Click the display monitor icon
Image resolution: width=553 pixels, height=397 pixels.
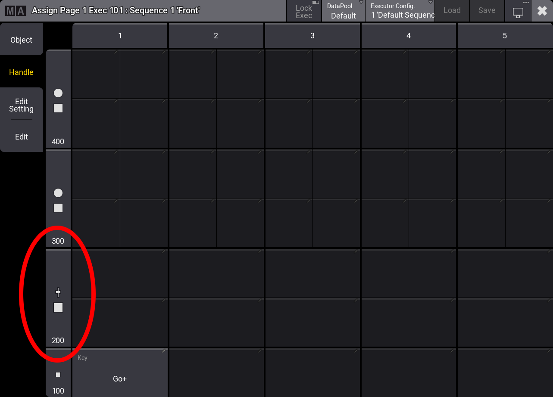518,12
